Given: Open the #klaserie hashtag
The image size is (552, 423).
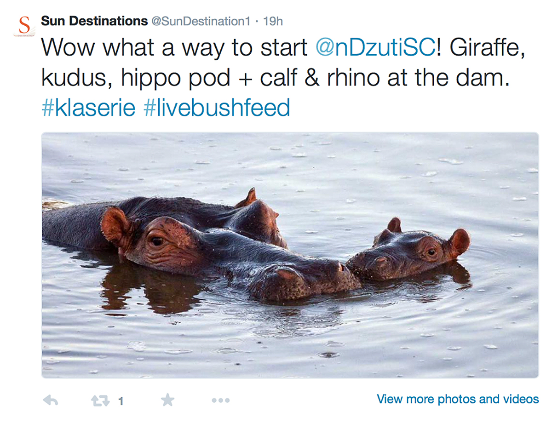Looking at the screenshot, I should point(89,108).
